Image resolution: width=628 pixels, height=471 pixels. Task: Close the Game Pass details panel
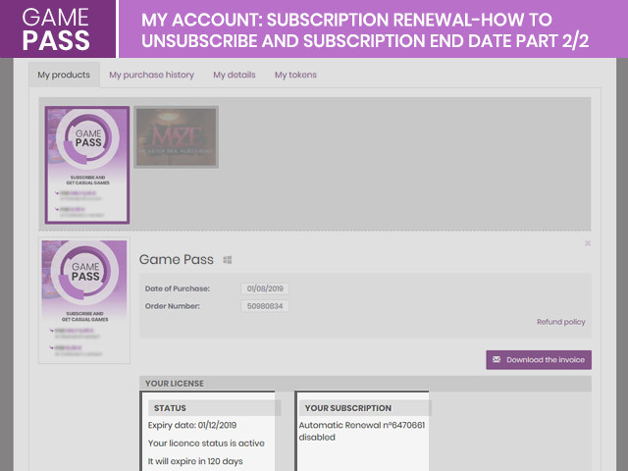pos(588,243)
